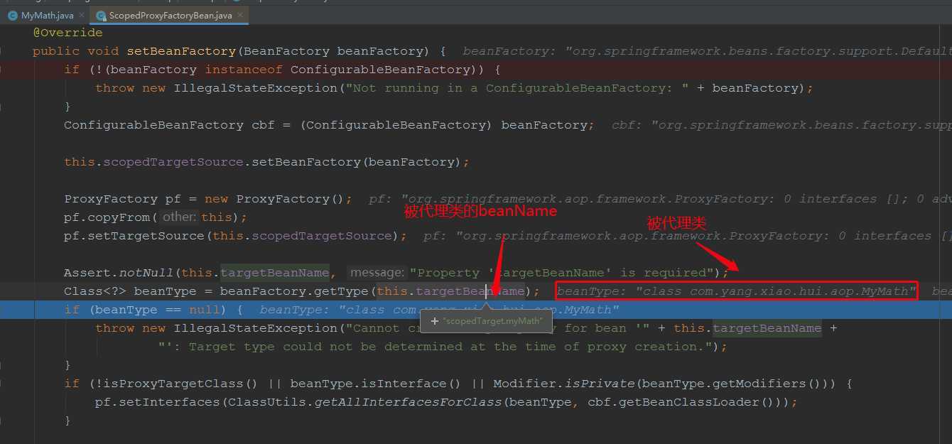Click the highlighted line's inline beanType debug value
This screenshot has width=952, height=444.
(x=439, y=310)
